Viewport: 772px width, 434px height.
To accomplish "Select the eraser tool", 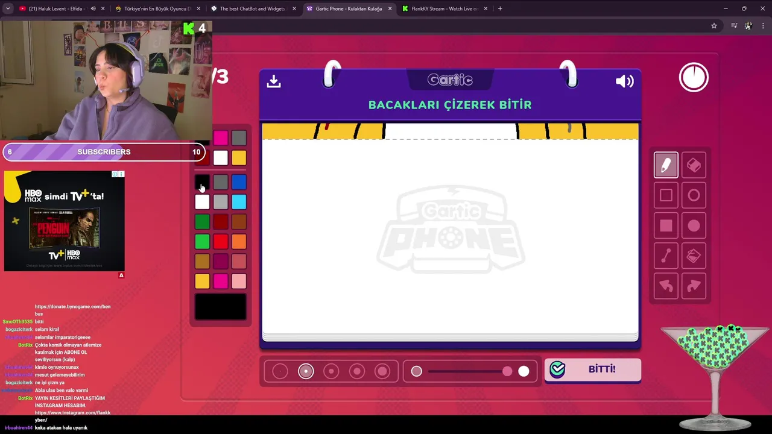I will click(x=694, y=165).
